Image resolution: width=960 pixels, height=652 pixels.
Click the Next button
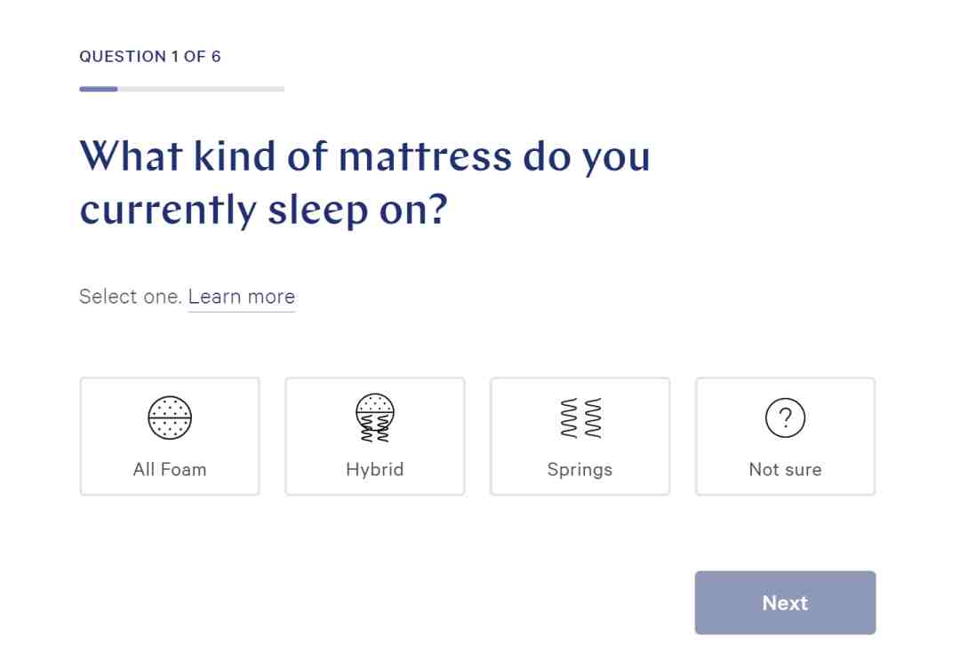tap(785, 602)
